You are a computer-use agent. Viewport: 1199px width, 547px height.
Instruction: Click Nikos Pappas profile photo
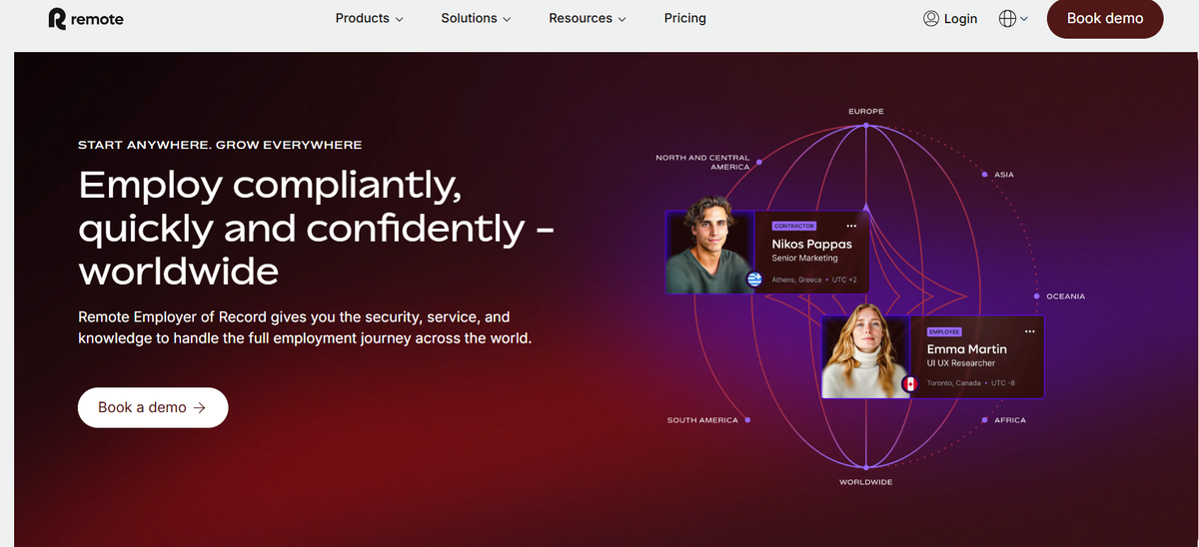(709, 245)
